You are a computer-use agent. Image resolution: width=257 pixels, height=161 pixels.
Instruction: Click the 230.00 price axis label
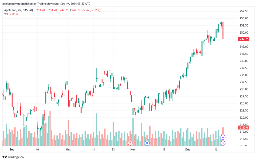click(244, 89)
